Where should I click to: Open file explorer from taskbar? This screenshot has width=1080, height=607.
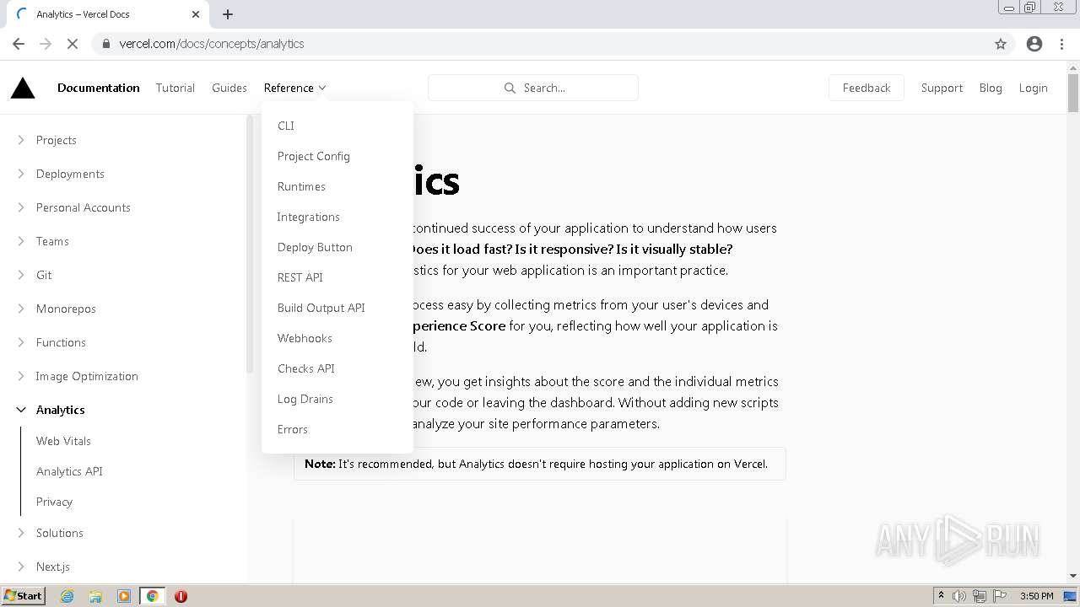click(x=95, y=596)
